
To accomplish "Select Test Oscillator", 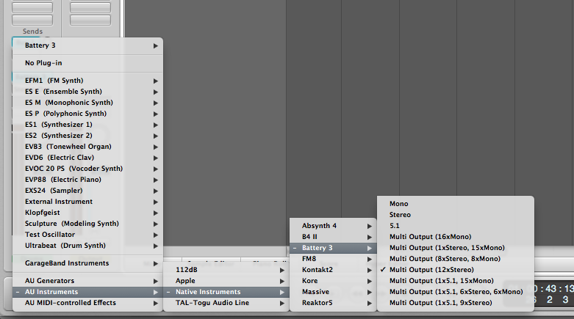I will 88,234.
